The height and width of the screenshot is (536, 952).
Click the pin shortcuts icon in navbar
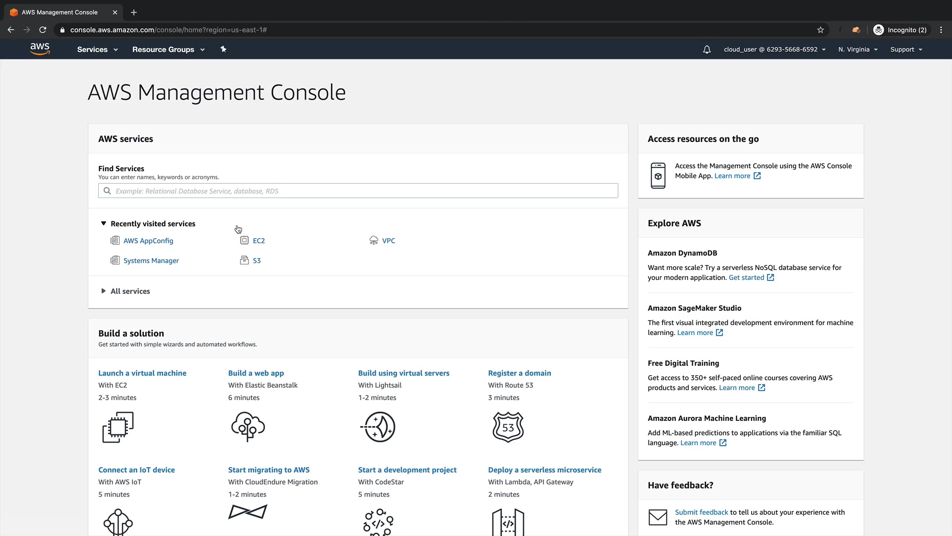tap(223, 49)
